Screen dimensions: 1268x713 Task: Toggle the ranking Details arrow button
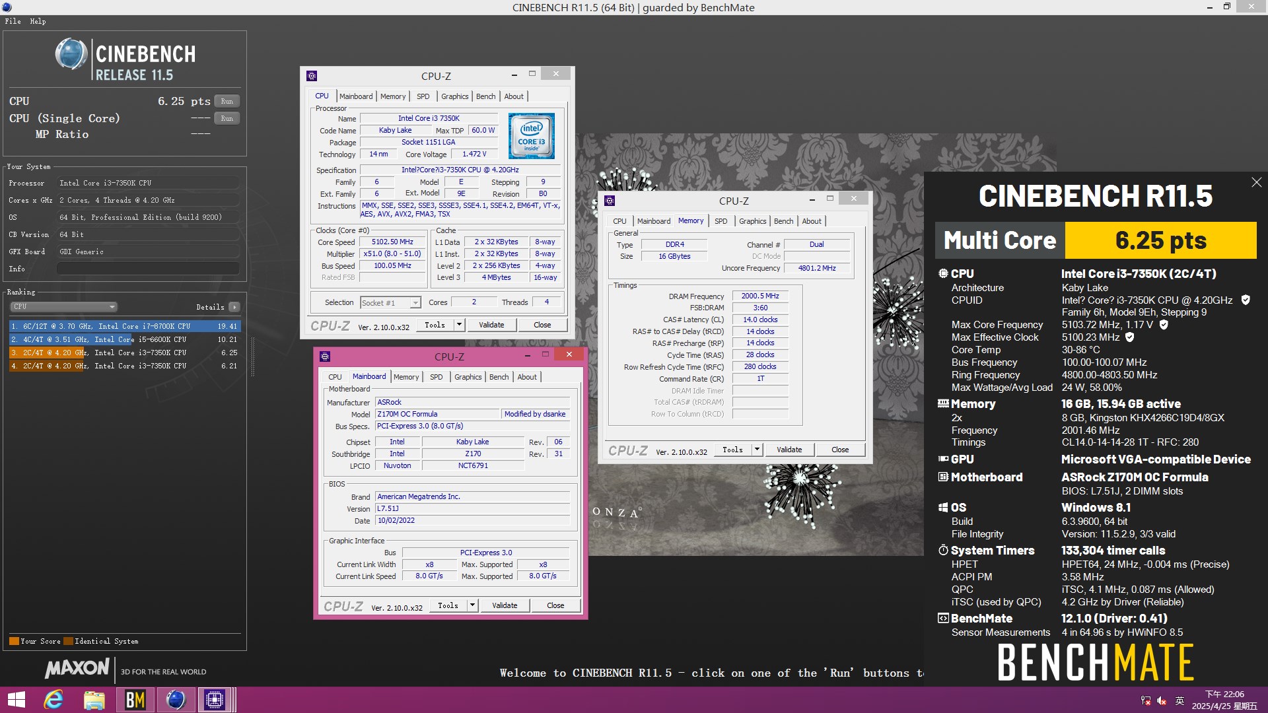coord(234,307)
